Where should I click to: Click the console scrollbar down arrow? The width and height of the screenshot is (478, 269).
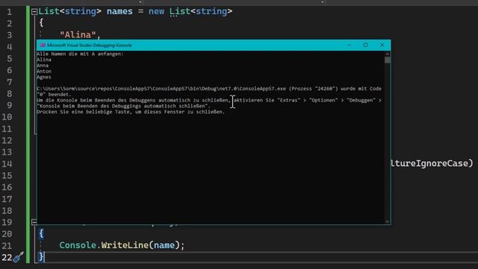[x=387, y=222]
